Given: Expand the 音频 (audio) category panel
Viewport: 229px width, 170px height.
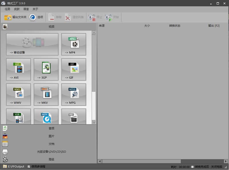Looking at the screenshot, I should [49, 129].
